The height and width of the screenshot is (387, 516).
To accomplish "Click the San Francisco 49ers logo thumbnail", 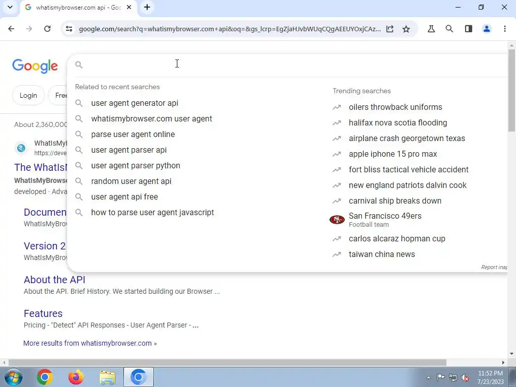I will [x=337, y=220].
